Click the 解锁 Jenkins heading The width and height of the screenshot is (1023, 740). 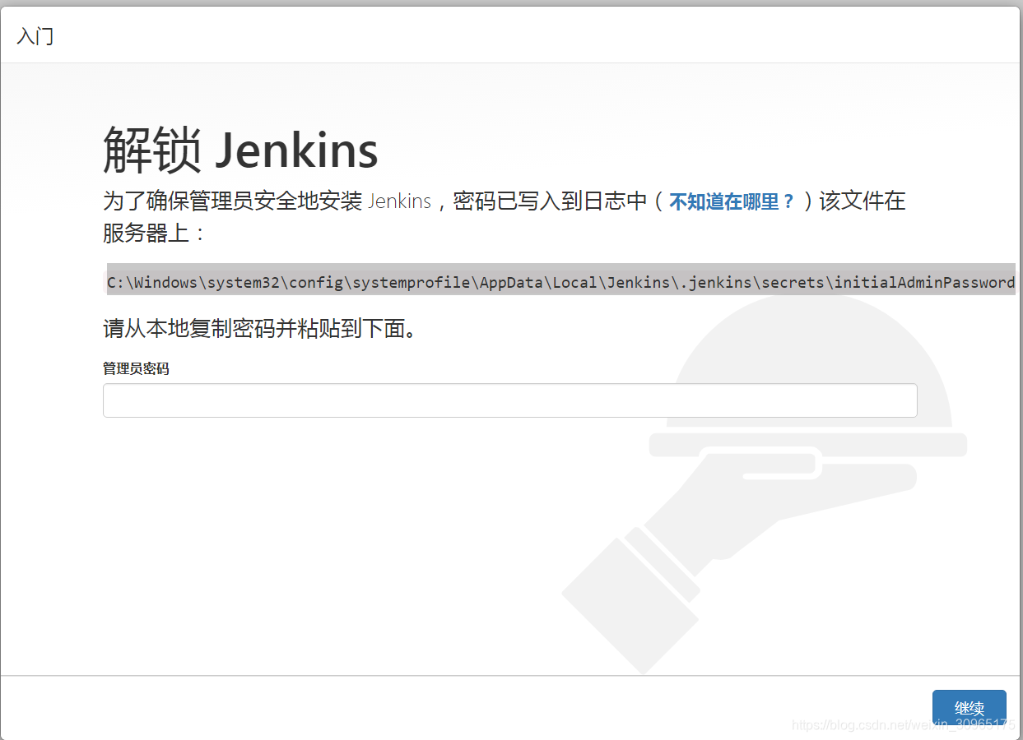240,150
